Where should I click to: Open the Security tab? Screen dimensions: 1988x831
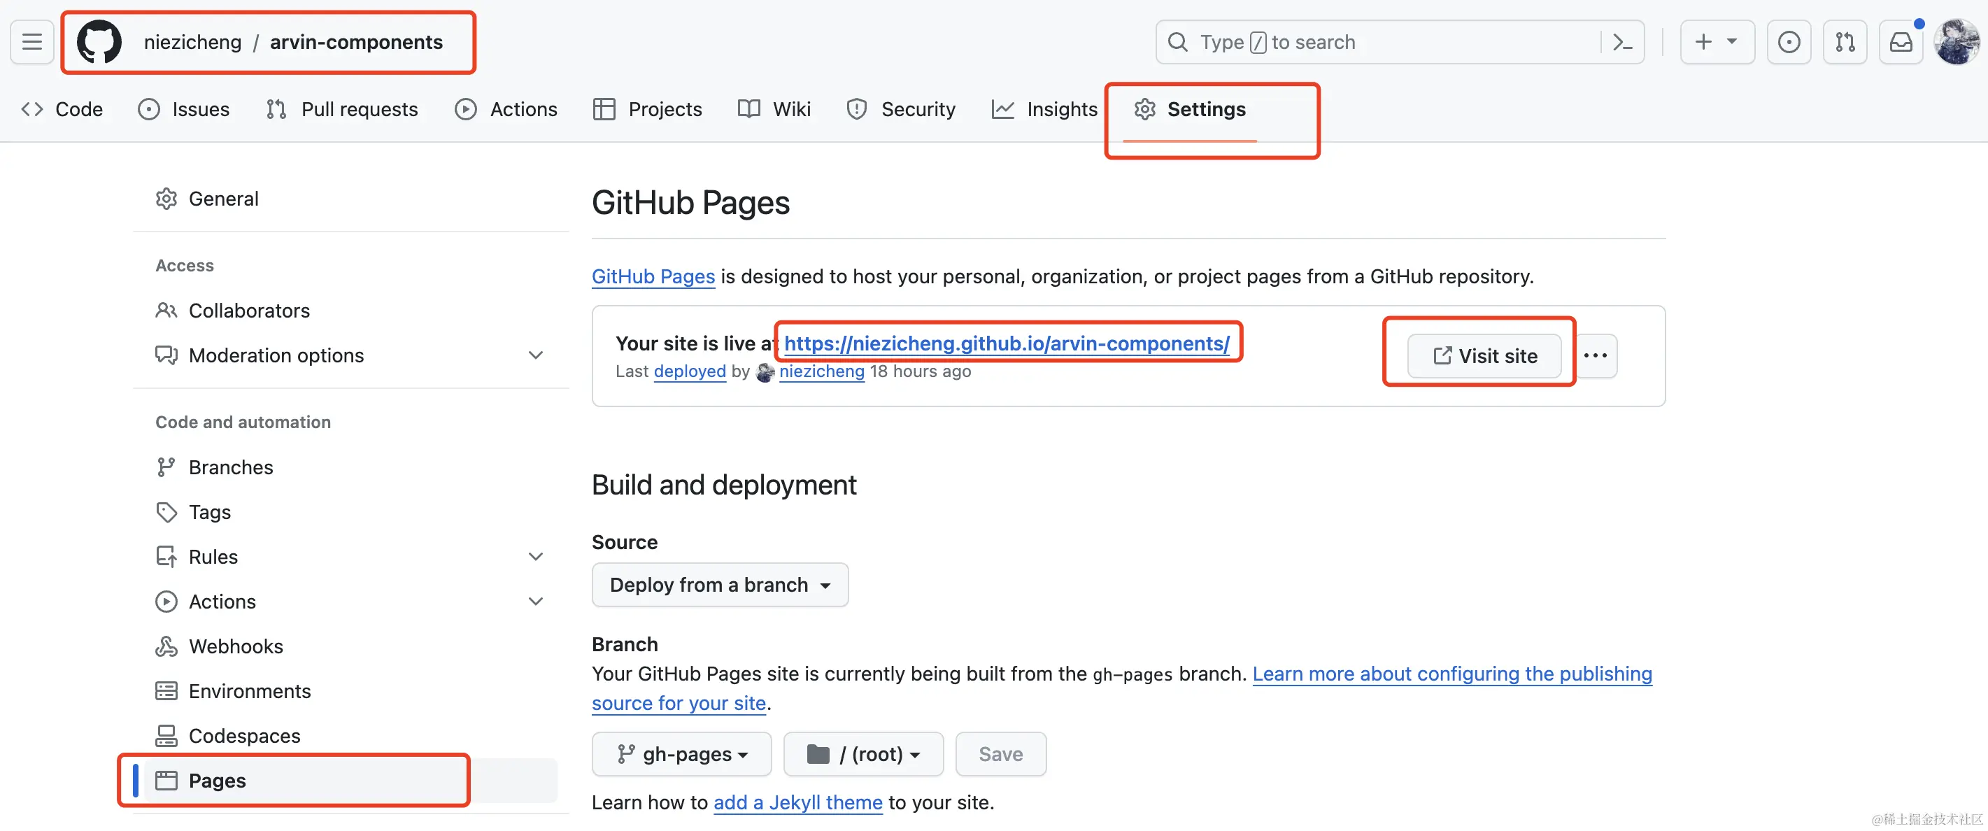tap(901, 110)
